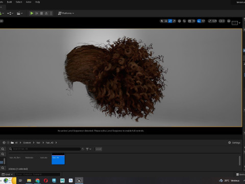Open File Explorer from the taskbar
245x184 pixels.
coord(29,180)
